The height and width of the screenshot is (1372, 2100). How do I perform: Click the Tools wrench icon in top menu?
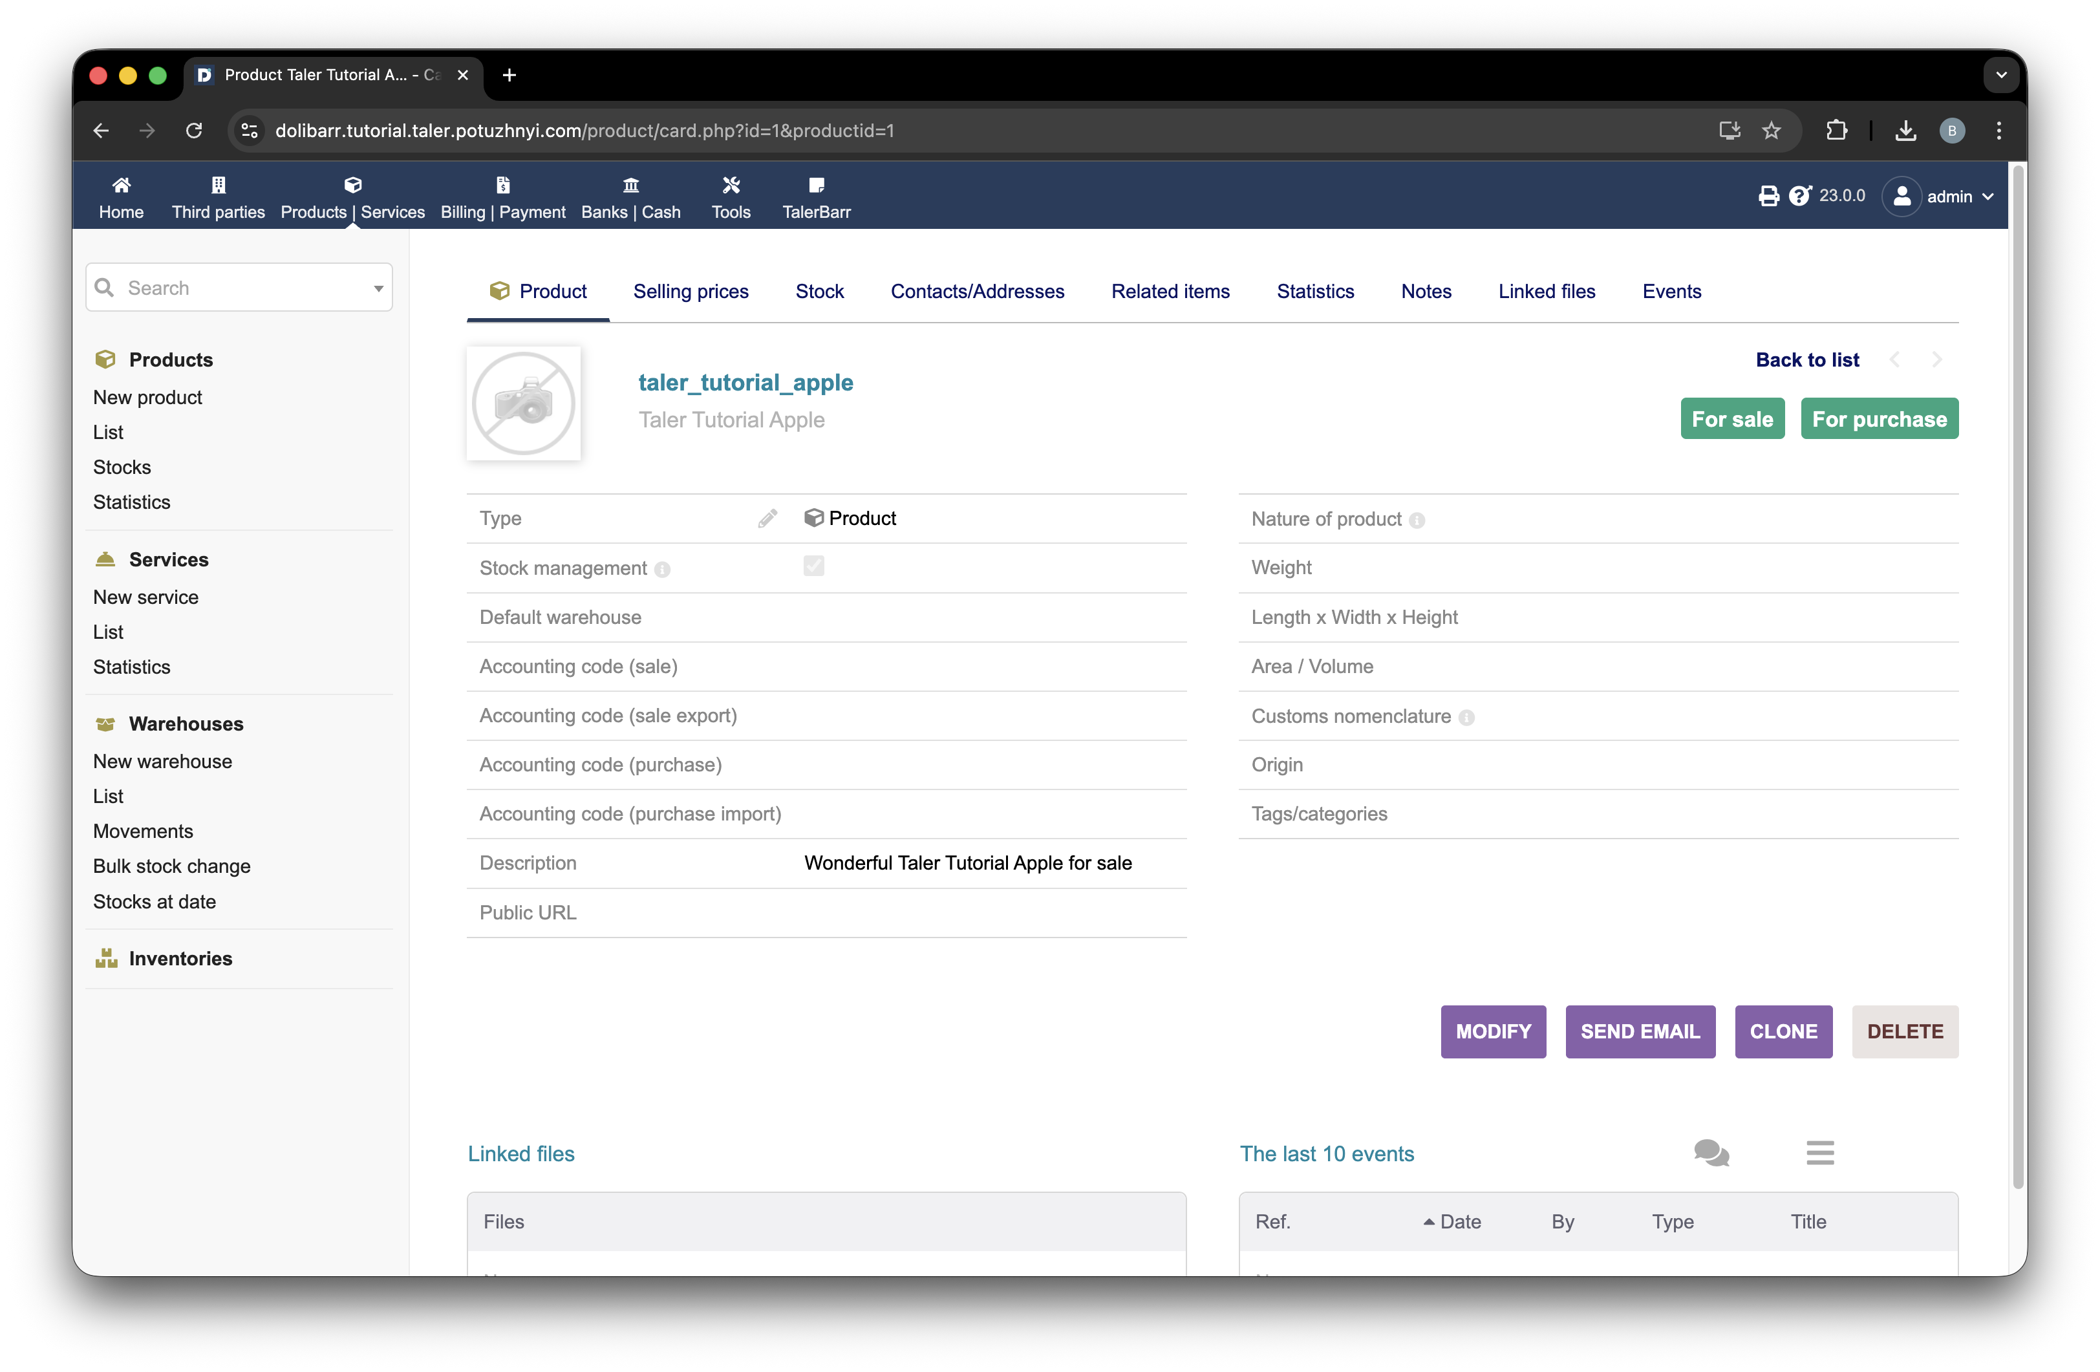click(x=731, y=186)
